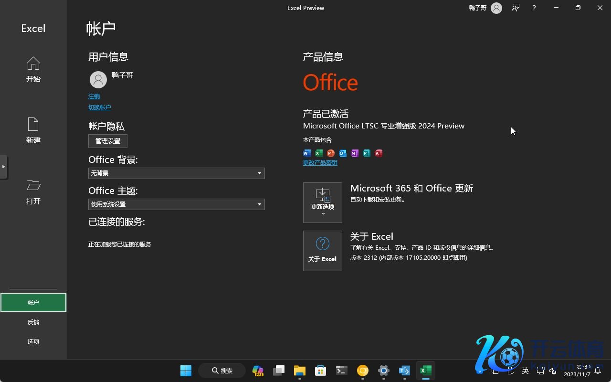The image size is (611, 382).
Task: Click the 管理设置 privacy button
Action: tap(108, 141)
